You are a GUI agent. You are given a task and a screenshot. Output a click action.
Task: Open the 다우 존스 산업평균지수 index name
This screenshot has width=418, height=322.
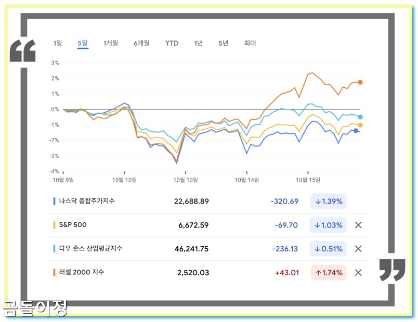click(90, 248)
